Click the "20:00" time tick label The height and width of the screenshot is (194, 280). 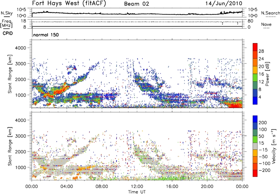pos(207,187)
